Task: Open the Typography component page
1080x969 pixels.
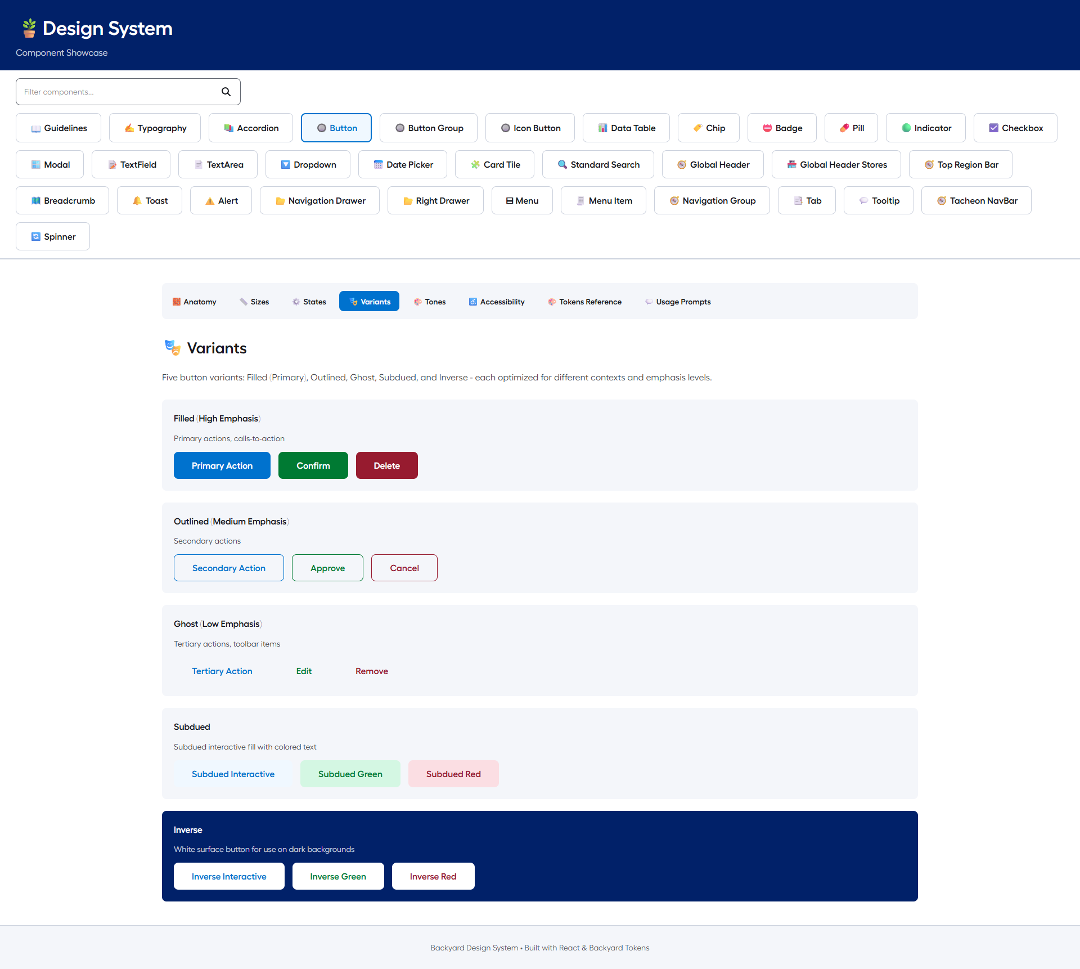Action: click(x=155, y=128)
